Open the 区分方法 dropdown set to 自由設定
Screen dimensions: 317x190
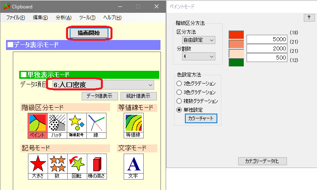pyautogui.click(x=199, y=40)
